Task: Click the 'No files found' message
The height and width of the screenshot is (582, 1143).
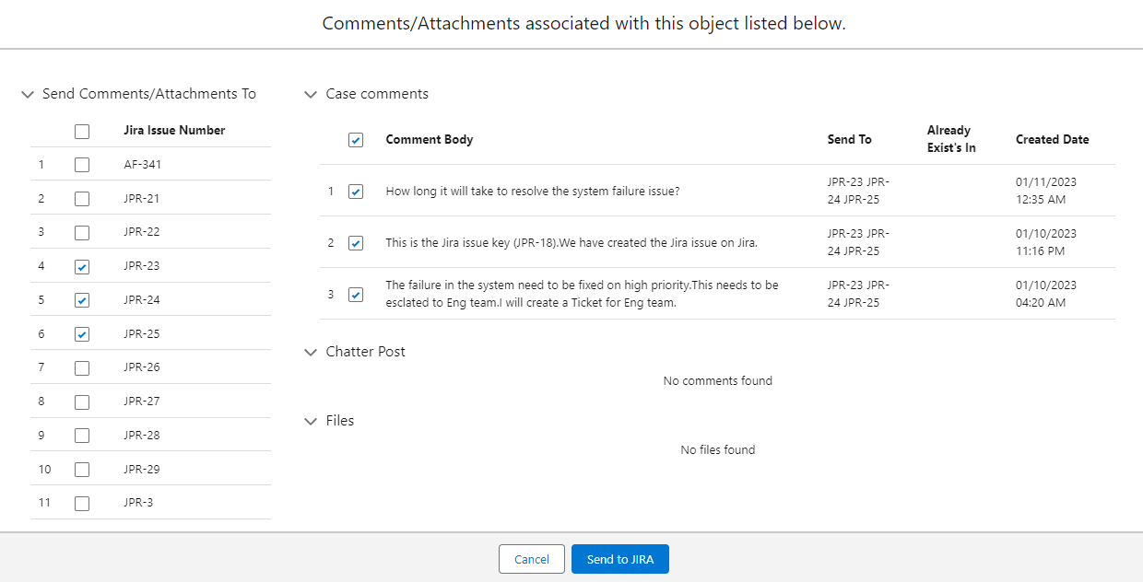Action: (x=718, y=450)
